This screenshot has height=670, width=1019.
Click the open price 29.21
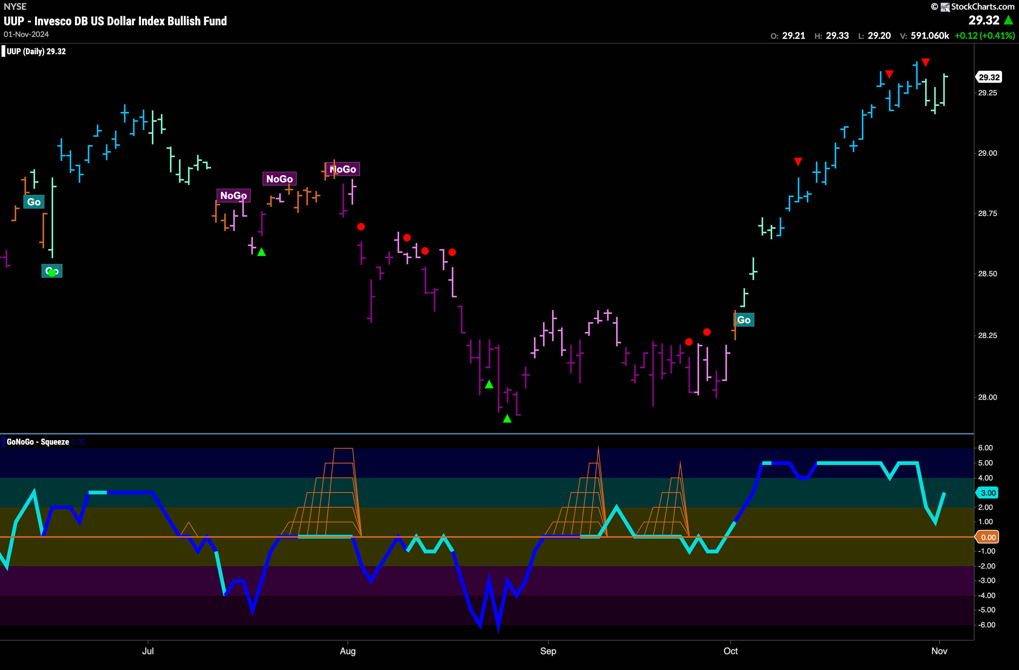coord(793,36)
